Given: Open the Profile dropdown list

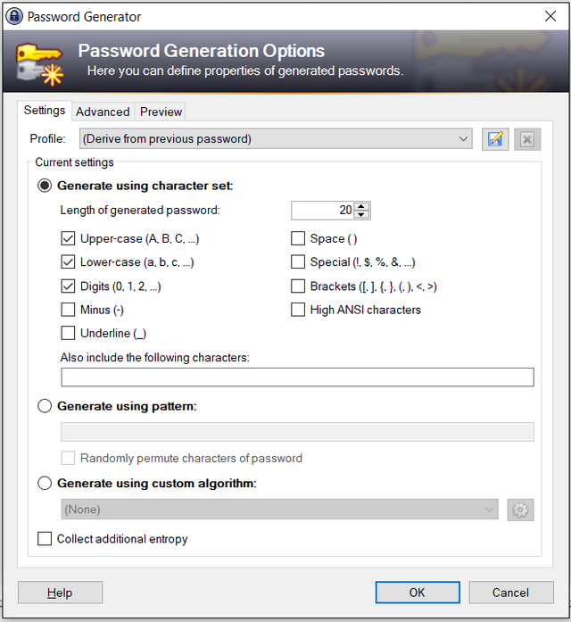Looking at the screenshot, I should point(275,139).
